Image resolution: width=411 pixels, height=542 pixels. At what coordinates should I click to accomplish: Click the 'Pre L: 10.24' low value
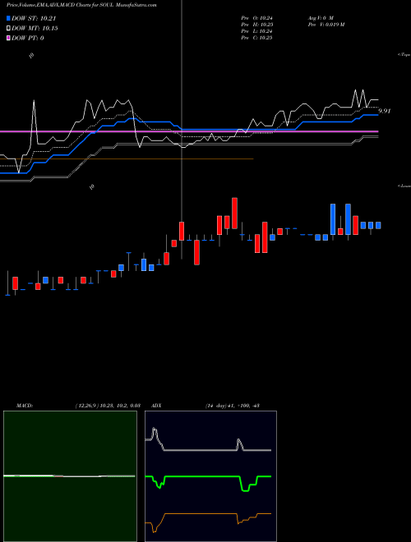tap(256, 31)
